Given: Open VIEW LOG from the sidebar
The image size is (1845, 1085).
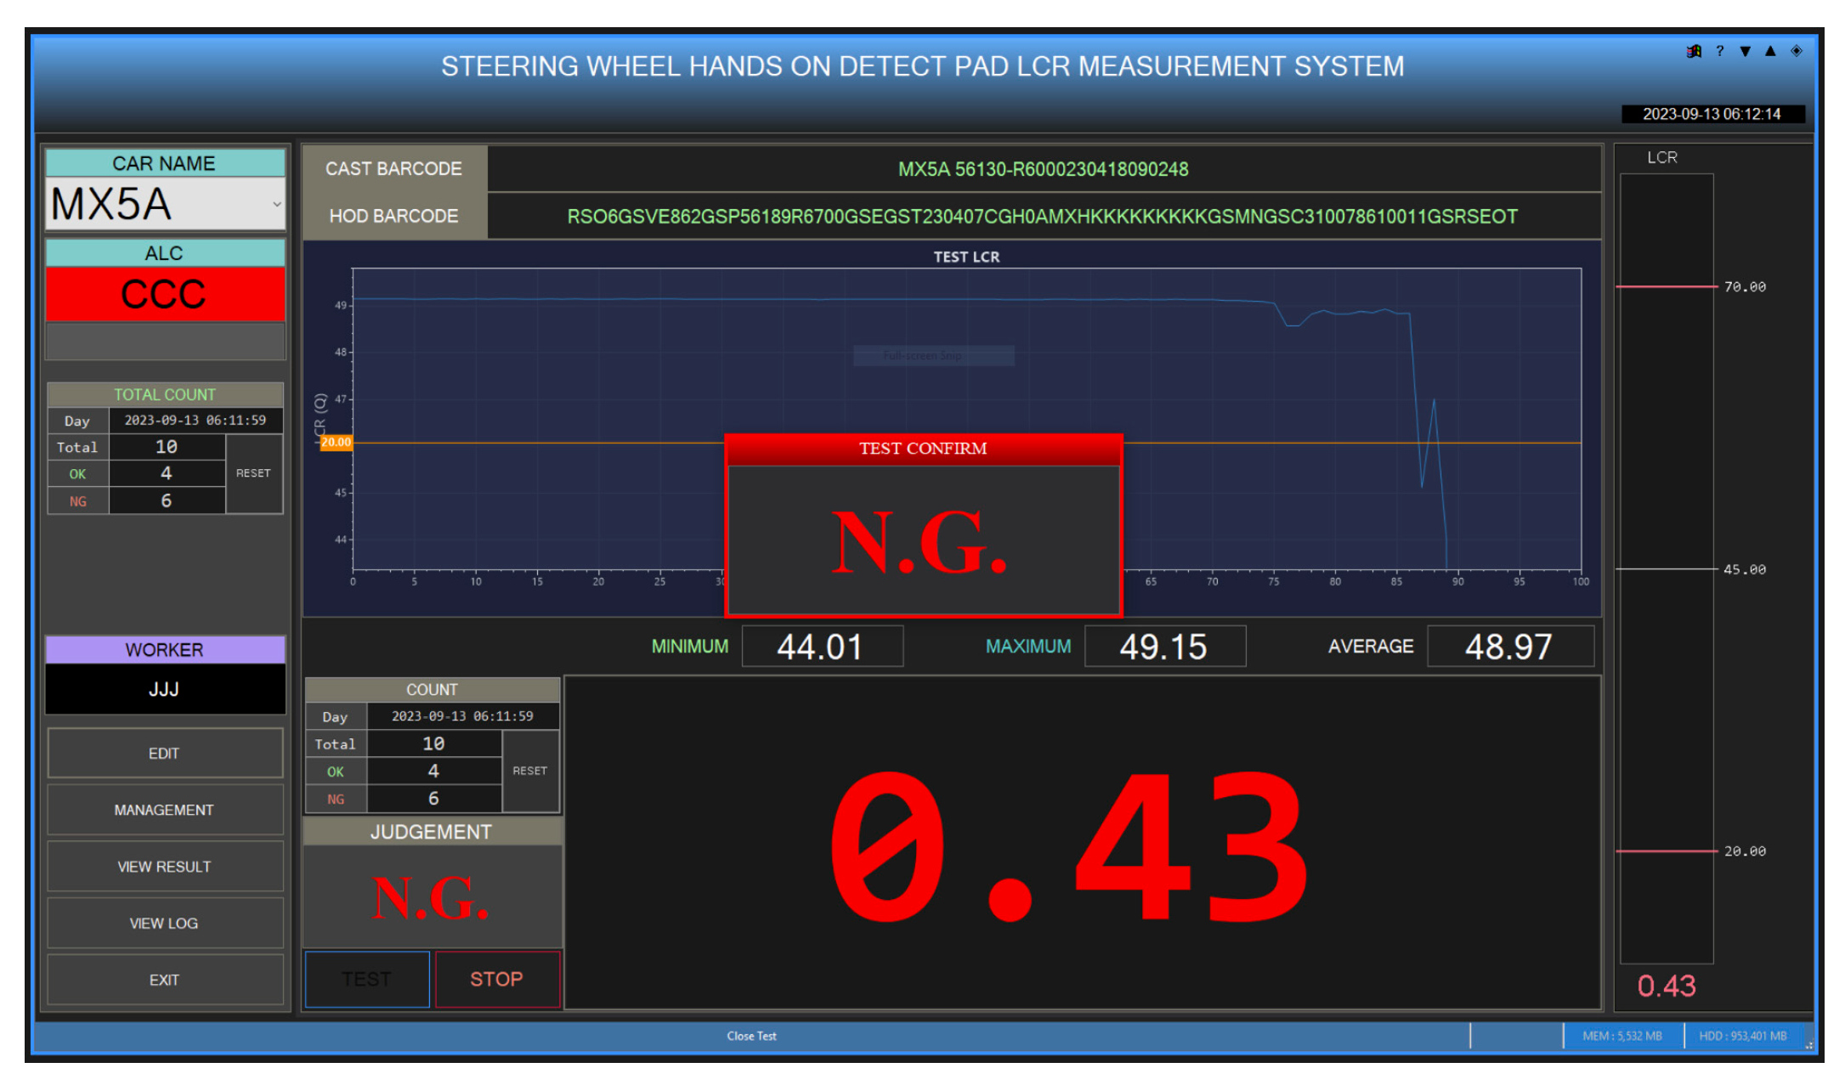Looking at the screenshot, I should pyautogui.click(x=165, y=923).
